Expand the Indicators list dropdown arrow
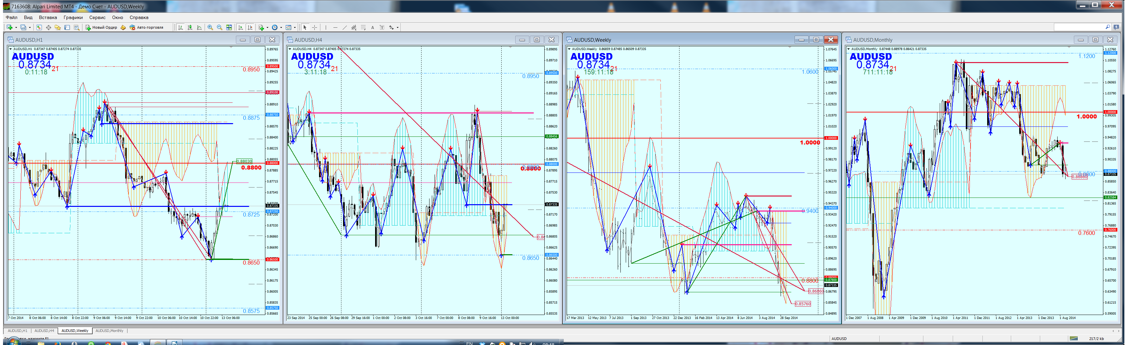The width and height of the screenshot is (1125, 345). (x=267, y=27)
